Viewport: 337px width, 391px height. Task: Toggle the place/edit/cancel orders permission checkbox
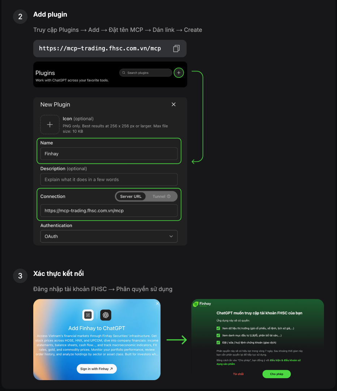click(218, 342)
